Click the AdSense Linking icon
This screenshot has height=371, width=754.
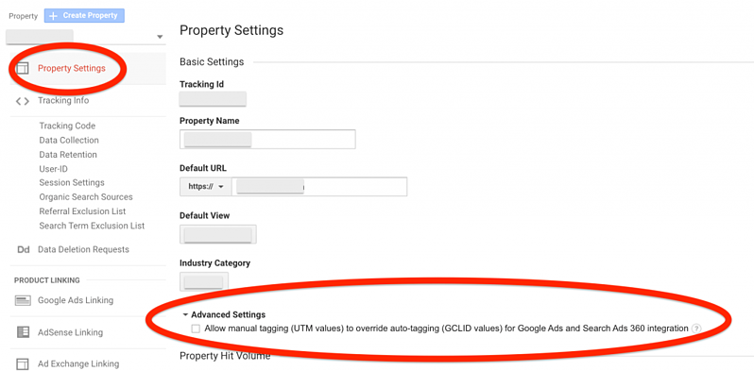click(23, 332)
